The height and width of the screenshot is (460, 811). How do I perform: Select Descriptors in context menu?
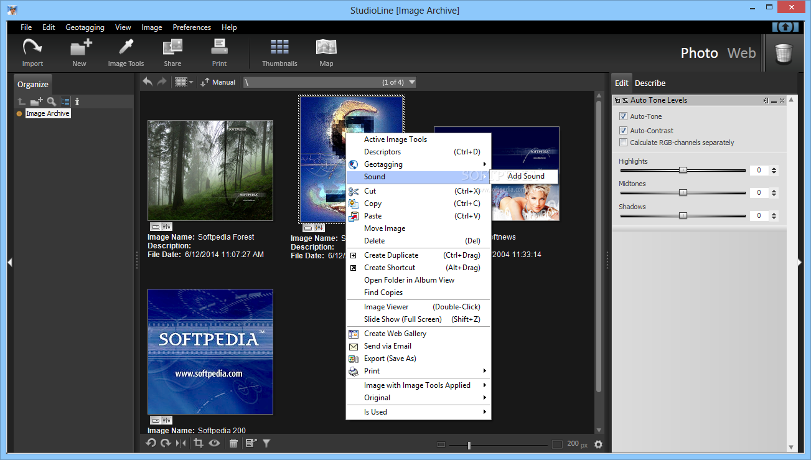pyautogui.click(x=418, y=152)
